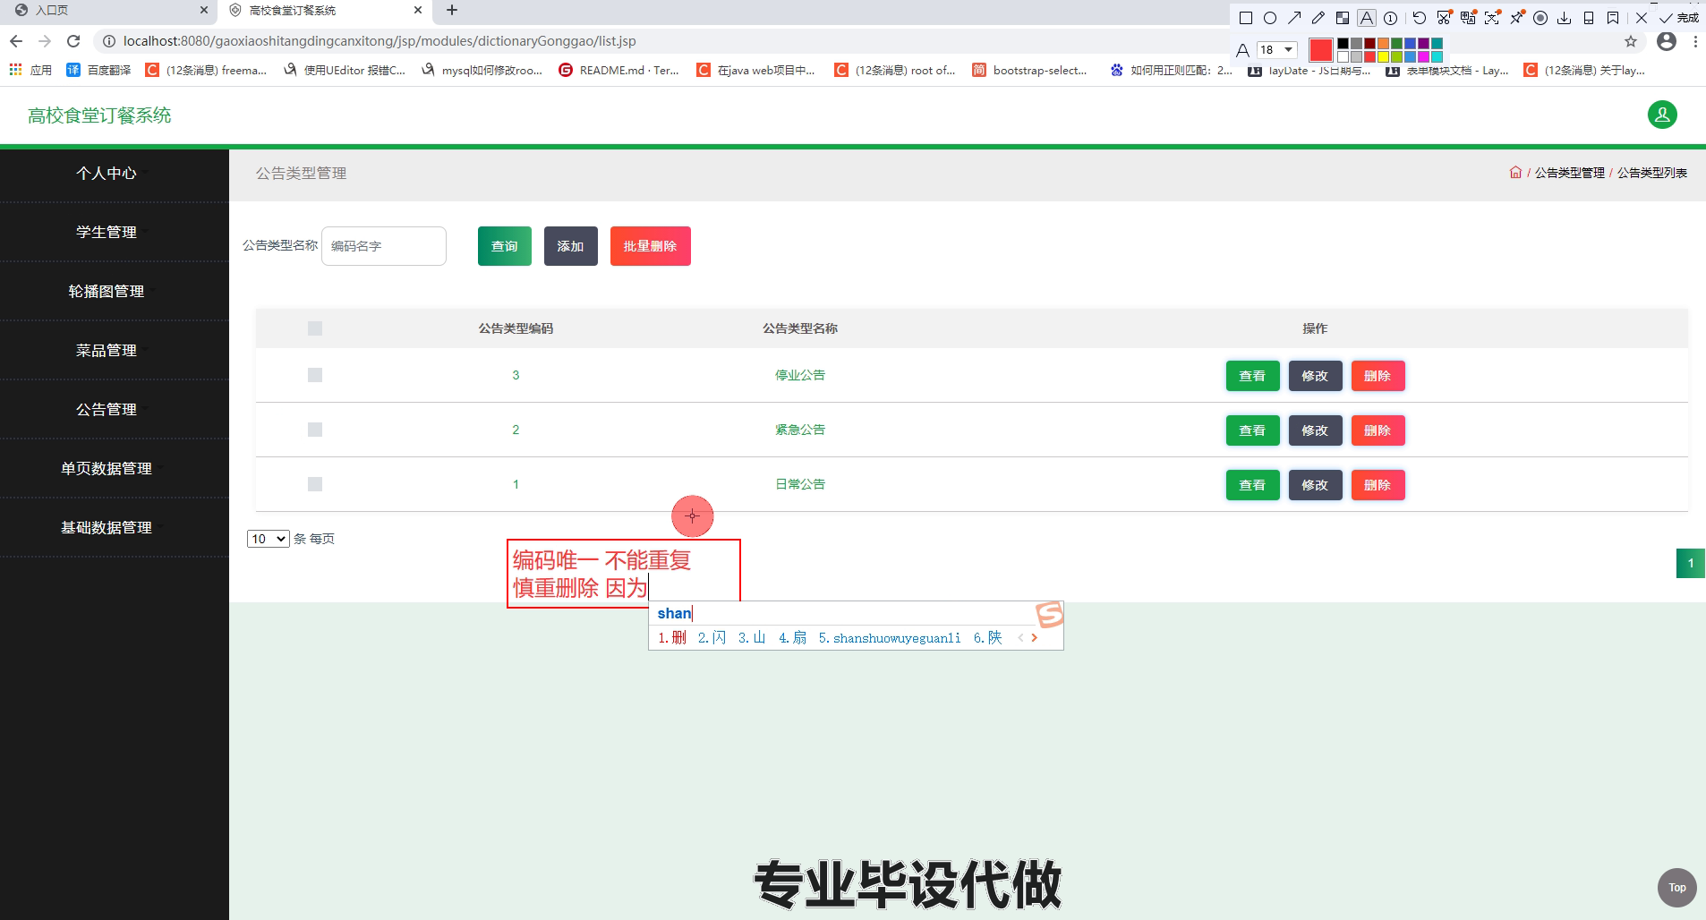This screenshot has width=1706, height=920.
Task: Click the OCR text recognition icon
Action: coord(1492,18)
